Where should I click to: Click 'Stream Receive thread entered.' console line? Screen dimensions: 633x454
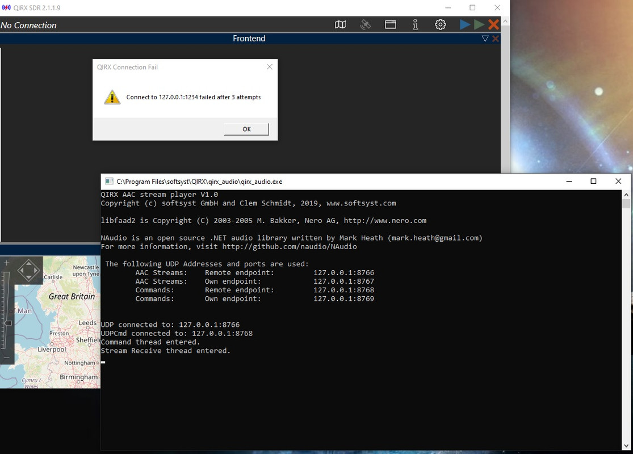[166, 351]
